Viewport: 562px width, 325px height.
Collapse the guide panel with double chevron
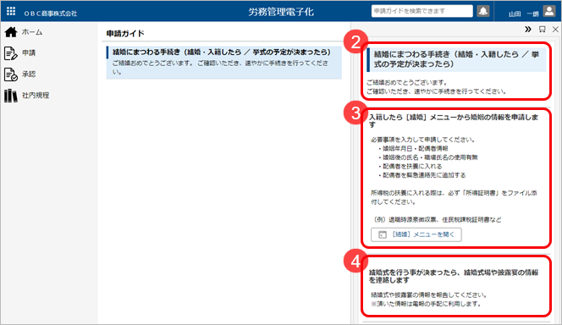pos(528,30)
